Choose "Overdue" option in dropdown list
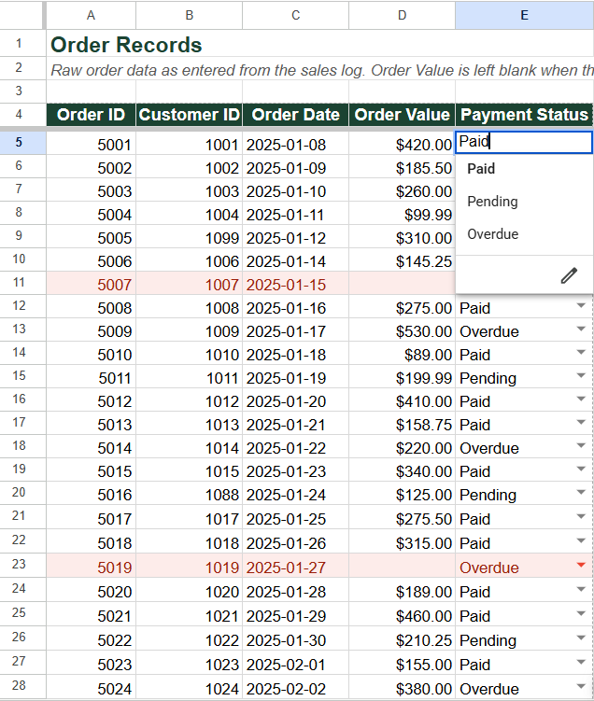 [x=493, y=233]
